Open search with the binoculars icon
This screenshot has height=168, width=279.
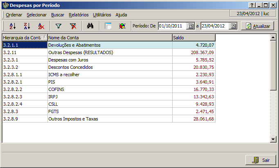click(x=90, y=26)
